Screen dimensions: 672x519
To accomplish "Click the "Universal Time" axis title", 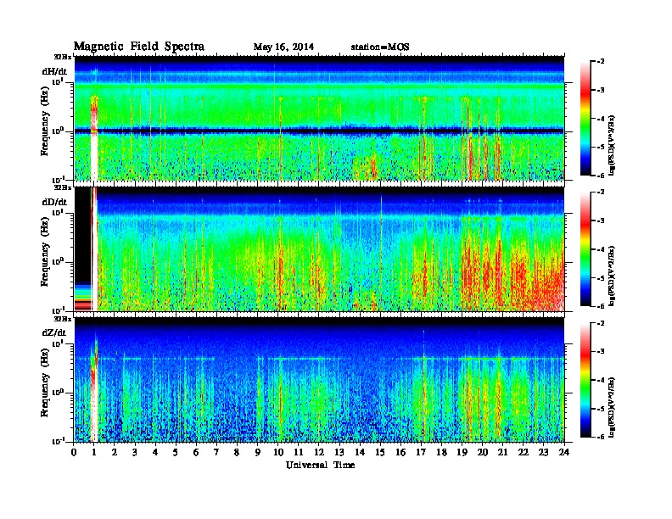I will 320,465.
